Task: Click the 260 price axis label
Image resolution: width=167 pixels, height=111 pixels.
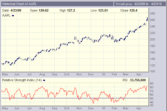Action: 152,20
